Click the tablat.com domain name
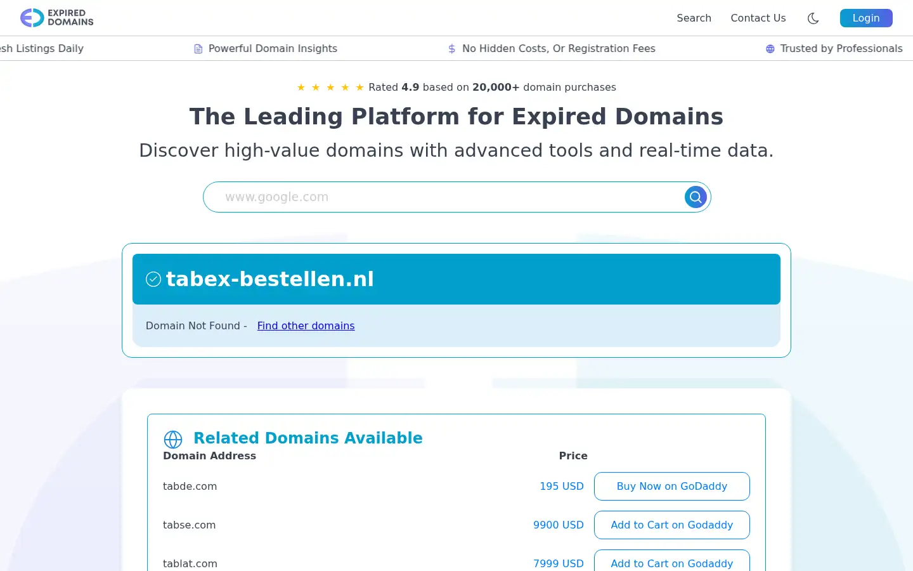This screenshot has width=913, height=571. pyautogui.click(x=190, y=563)
